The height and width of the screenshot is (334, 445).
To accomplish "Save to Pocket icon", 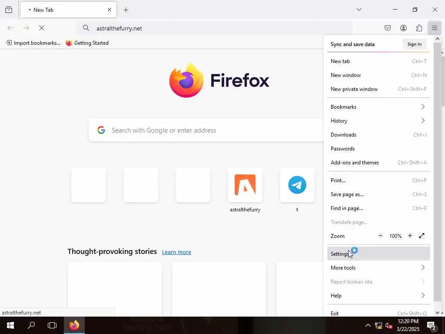I will point(387,28).
